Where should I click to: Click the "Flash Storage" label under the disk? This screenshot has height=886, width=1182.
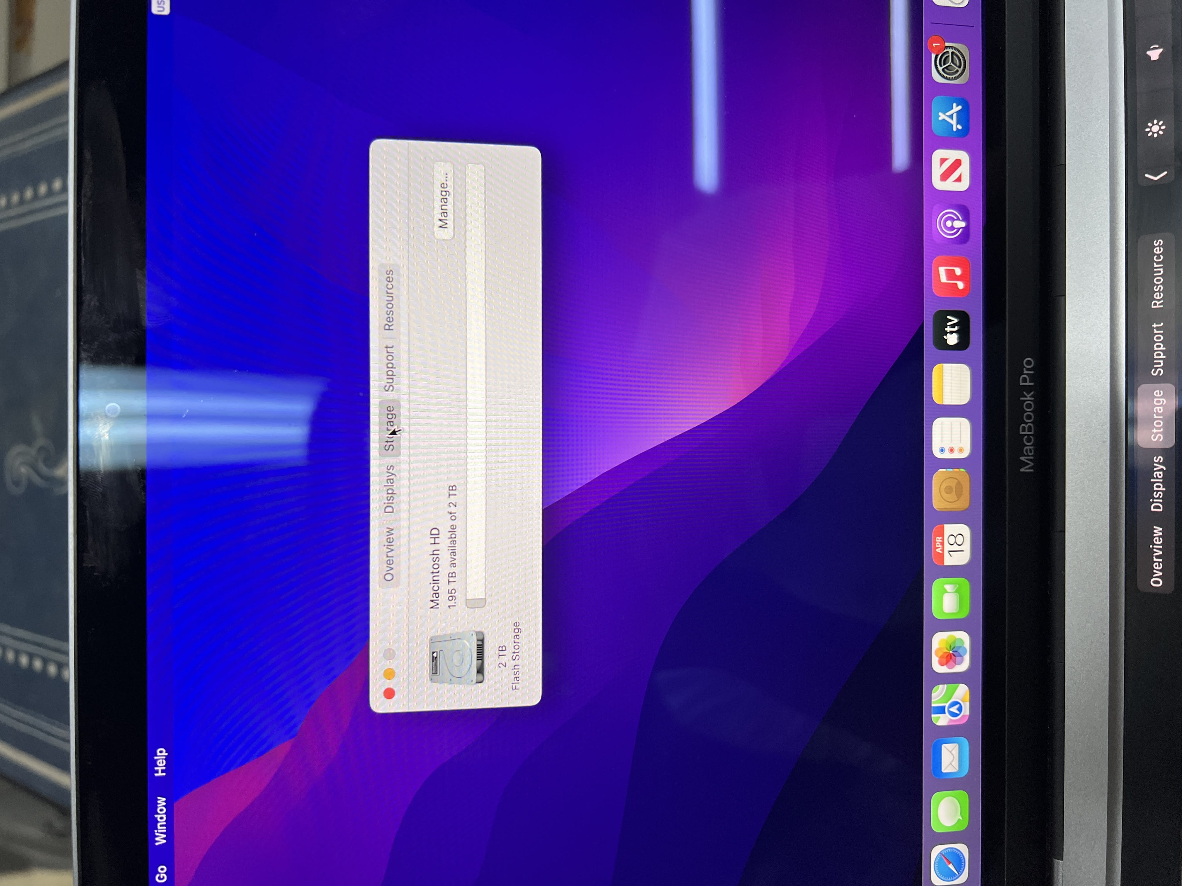click(516, 655)
